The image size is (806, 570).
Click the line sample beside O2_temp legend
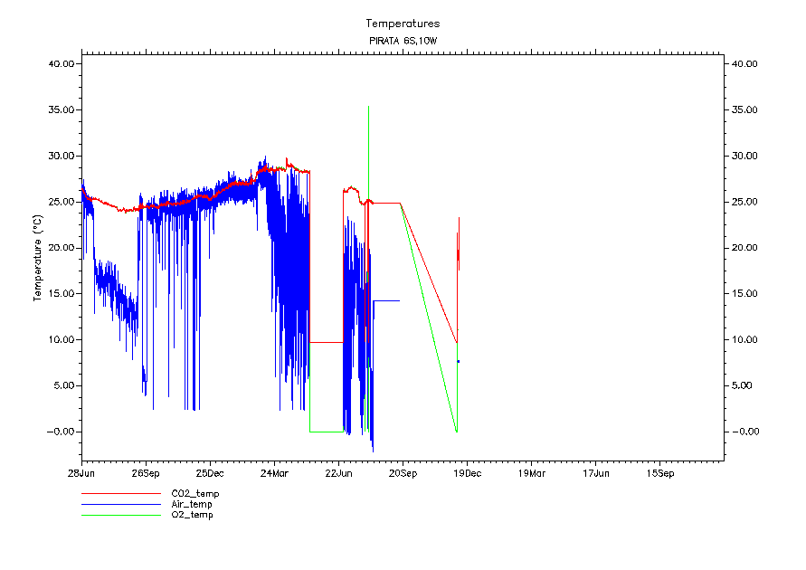(x=119, y=515)
